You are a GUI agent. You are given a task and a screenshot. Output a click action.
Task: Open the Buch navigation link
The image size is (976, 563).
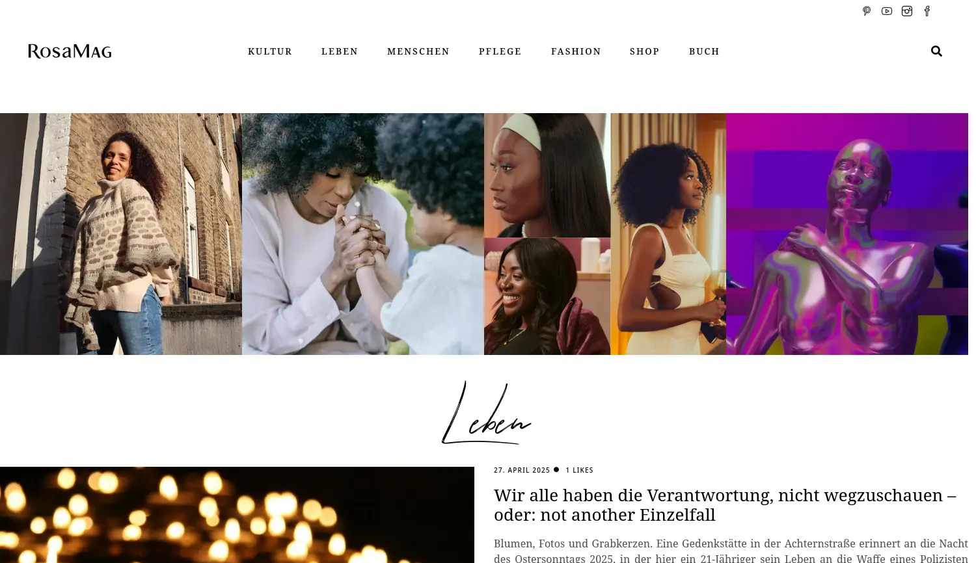click(704, 51)
